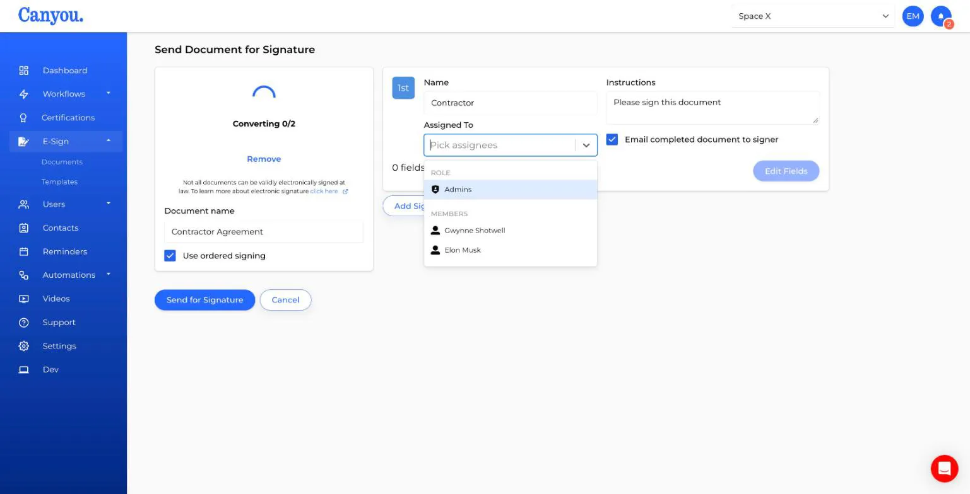Click the Users people icon
Viewport: 970px width, 494px height.
(x=24, y=204)
